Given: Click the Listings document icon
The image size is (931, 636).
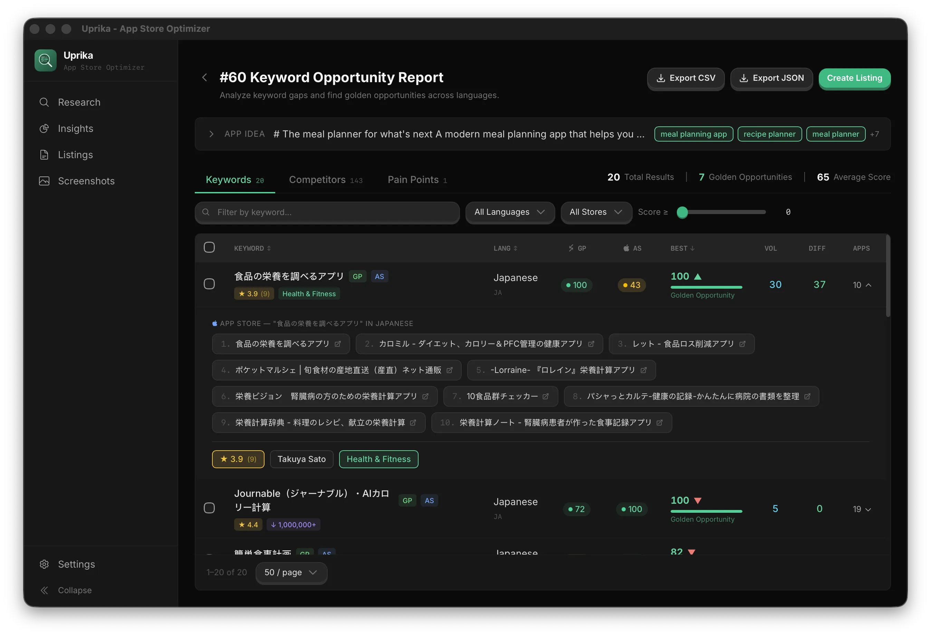Looking at the screenshot, I should click(x=44, y=155).
